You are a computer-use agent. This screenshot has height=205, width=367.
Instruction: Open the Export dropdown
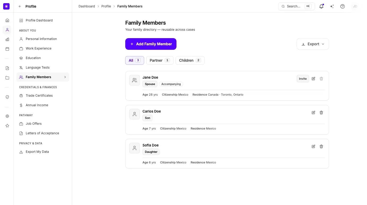click(x=313, y=44)
